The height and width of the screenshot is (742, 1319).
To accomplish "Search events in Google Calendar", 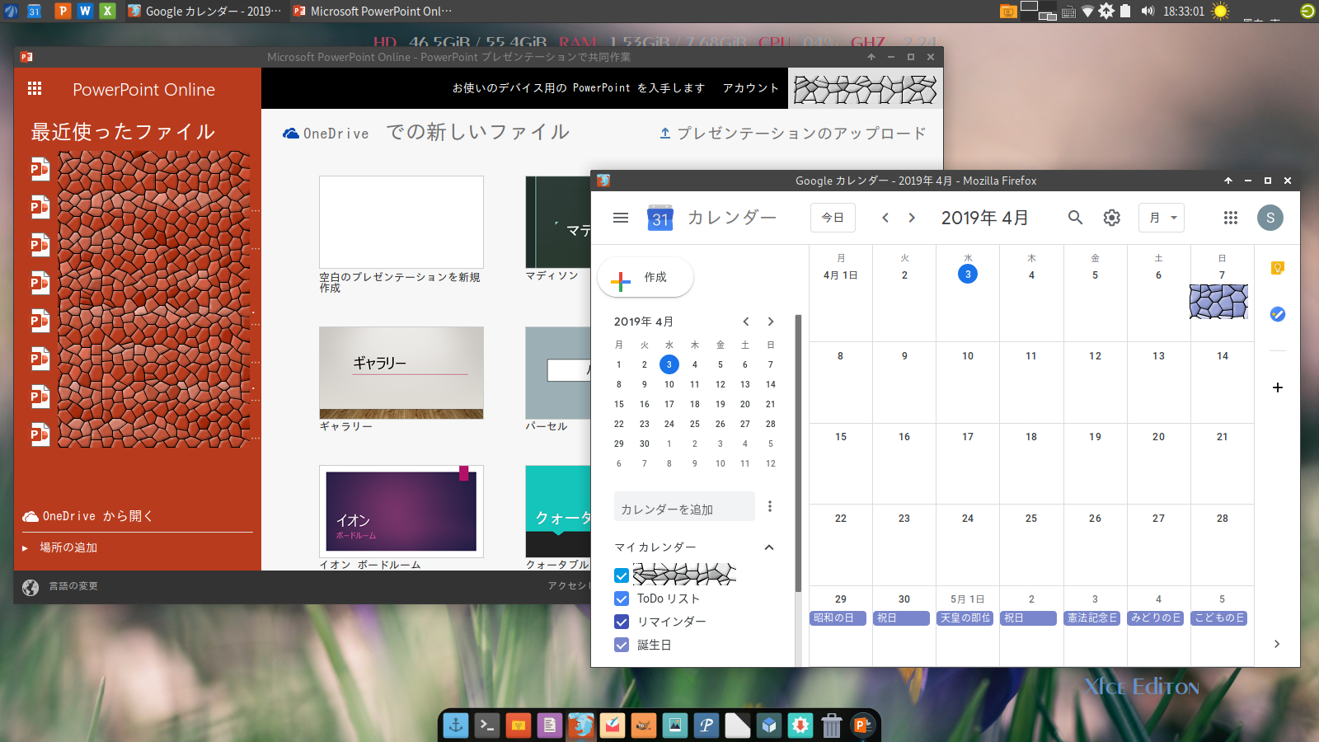I will (1075, 218).
